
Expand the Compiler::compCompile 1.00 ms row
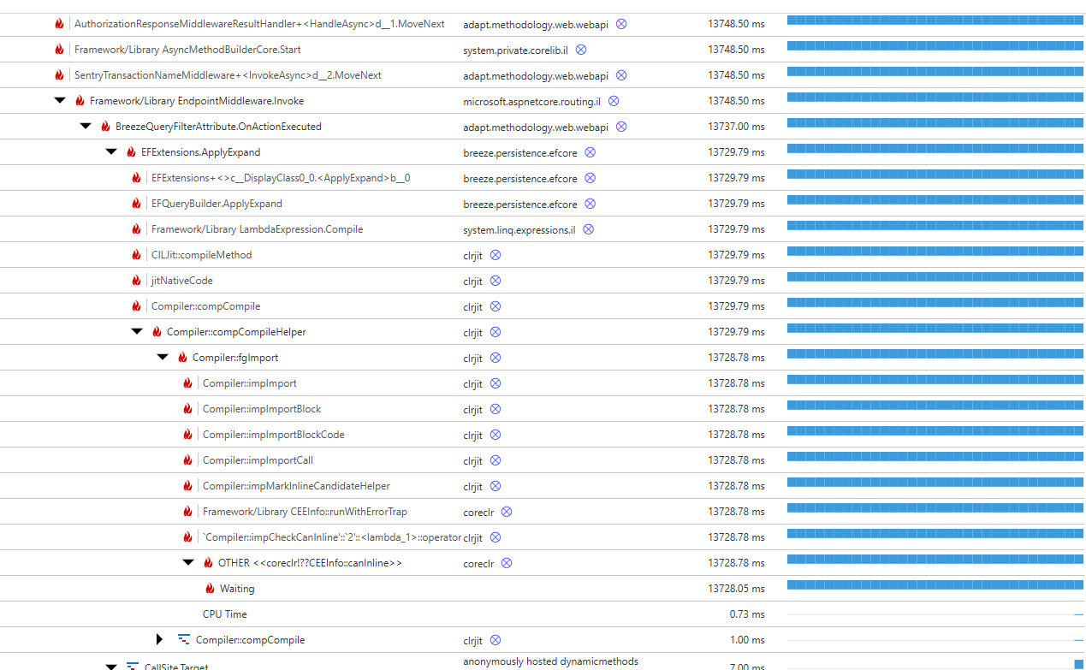tap(159, 640)
